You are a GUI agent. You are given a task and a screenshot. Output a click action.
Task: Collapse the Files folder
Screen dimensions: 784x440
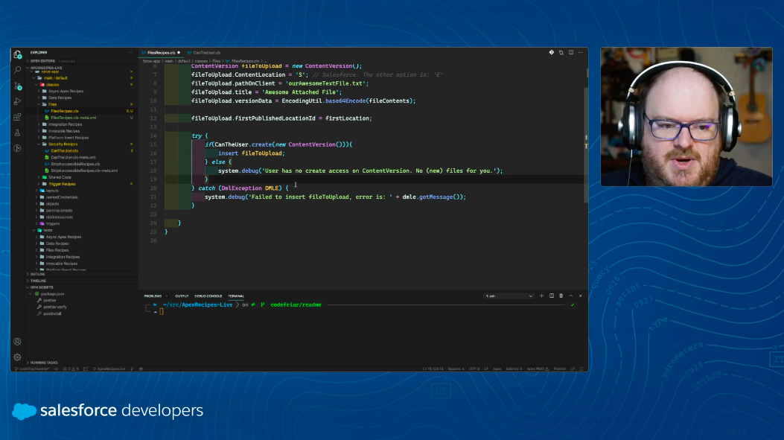[x=52, y=104]
